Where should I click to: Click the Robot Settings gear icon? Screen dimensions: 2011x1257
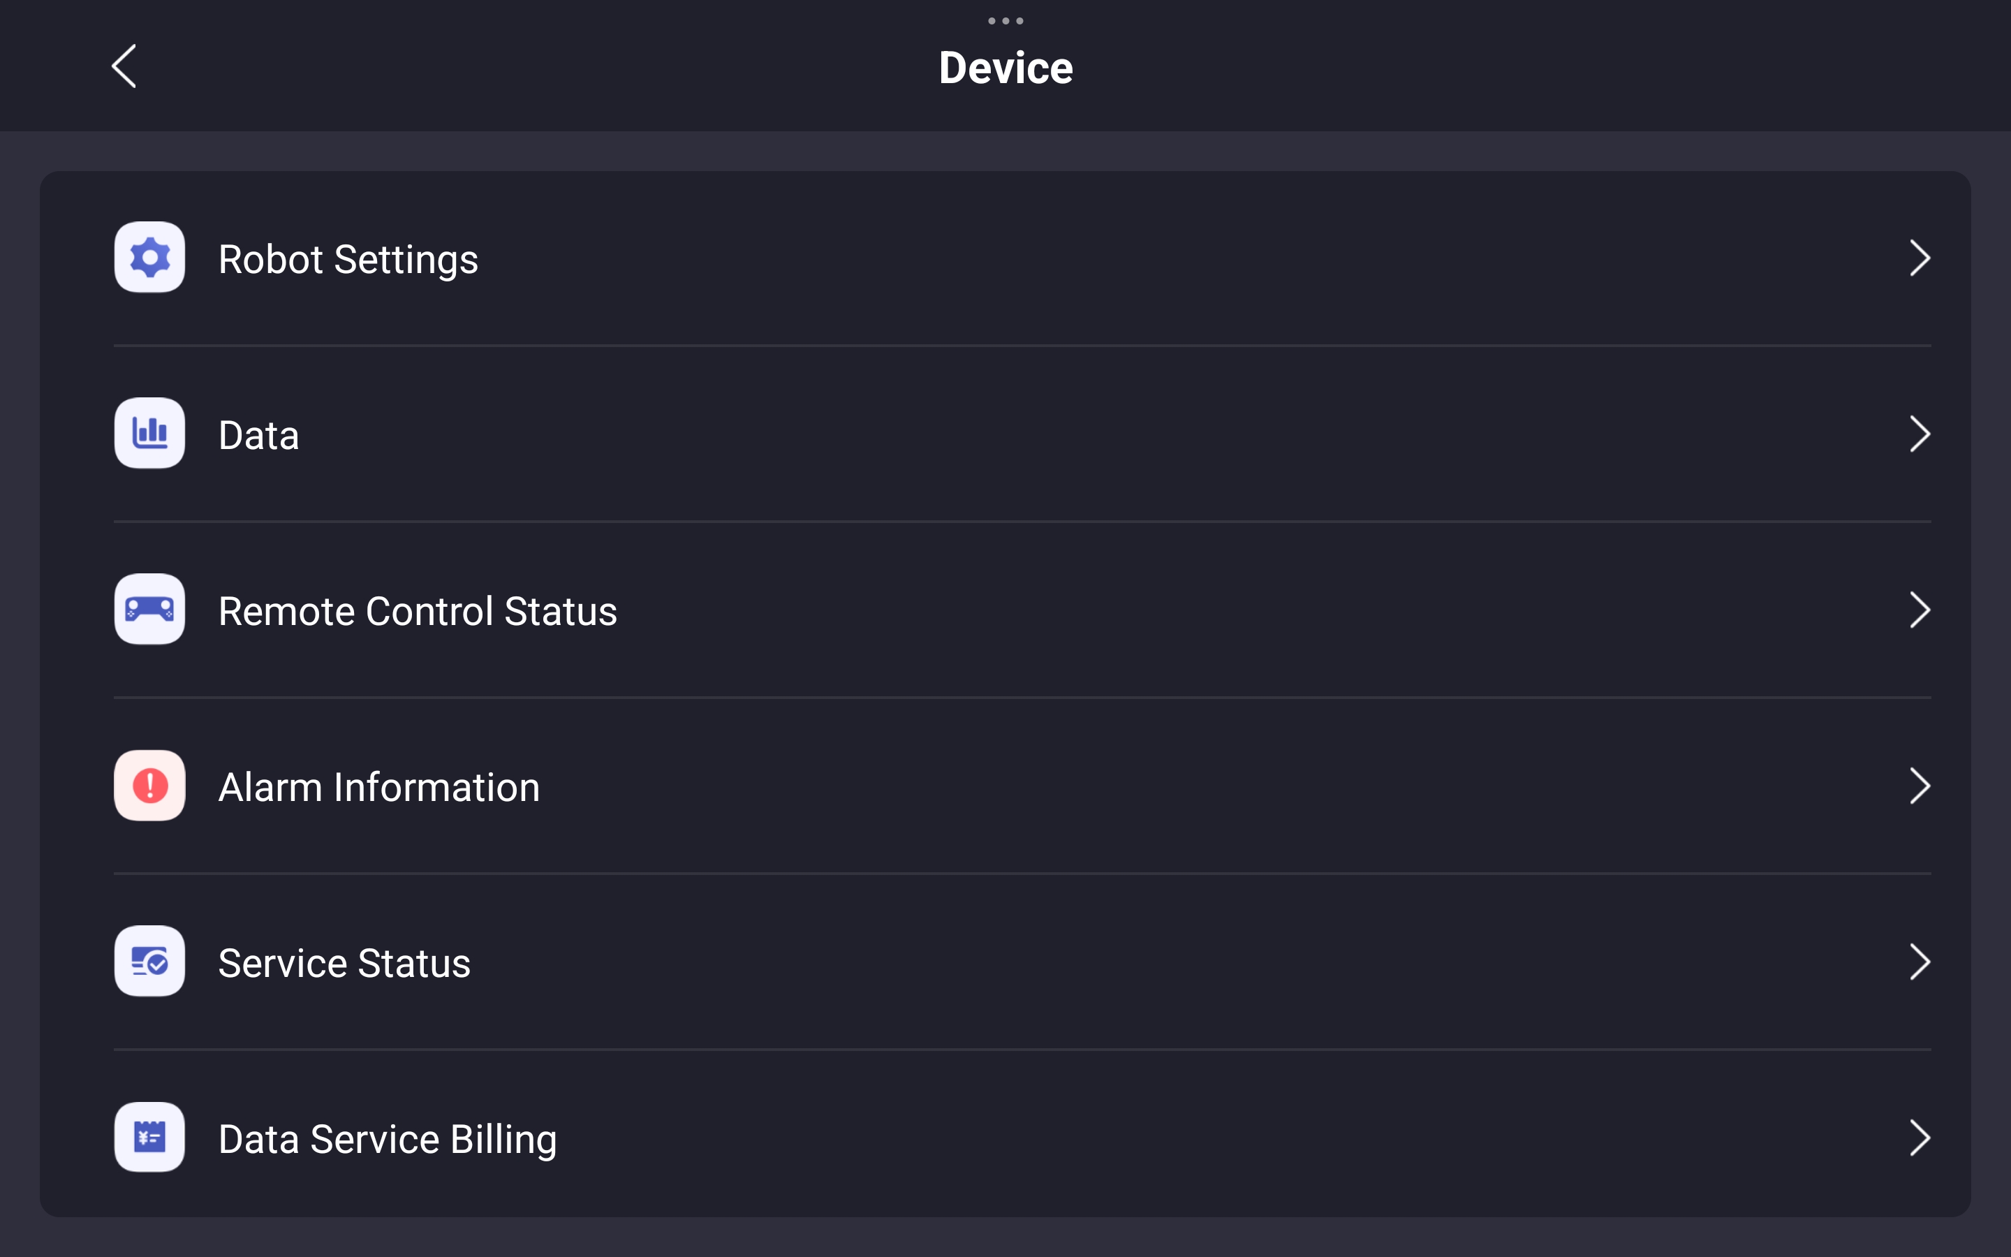coord(149,257)
